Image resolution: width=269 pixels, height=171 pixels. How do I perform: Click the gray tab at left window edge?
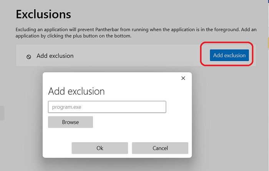click(2, 113)
